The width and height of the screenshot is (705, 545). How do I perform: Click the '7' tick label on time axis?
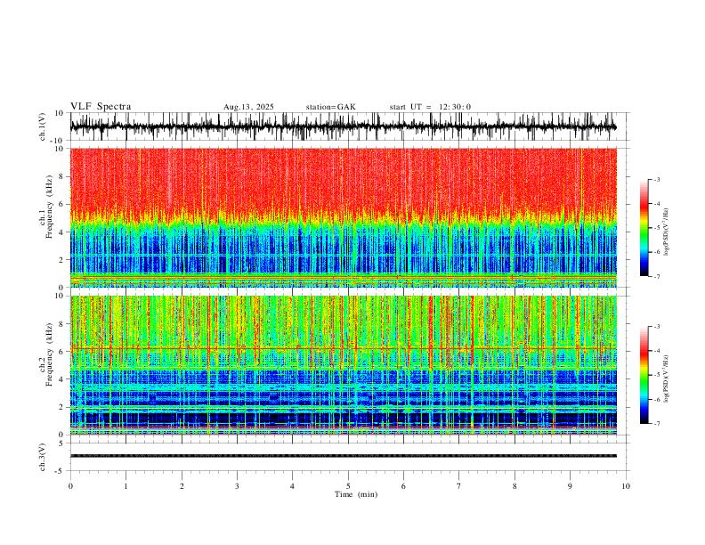click(x=459, y=486)
